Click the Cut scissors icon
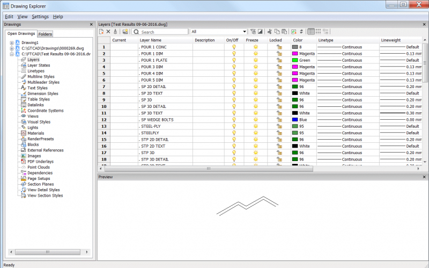This screenshot has height=268, width=429. pos(270,32)
